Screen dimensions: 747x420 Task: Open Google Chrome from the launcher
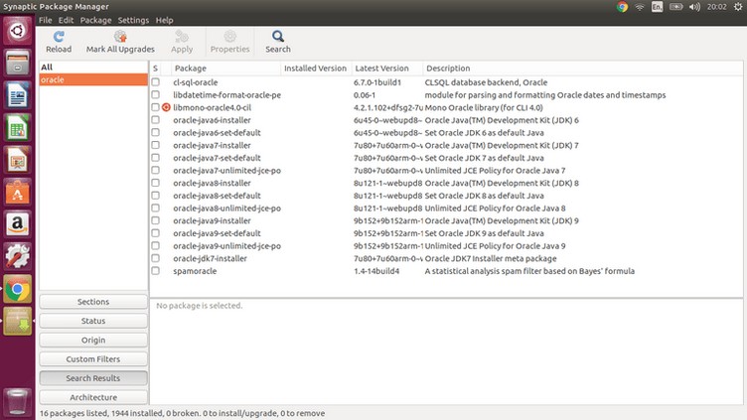17,289
